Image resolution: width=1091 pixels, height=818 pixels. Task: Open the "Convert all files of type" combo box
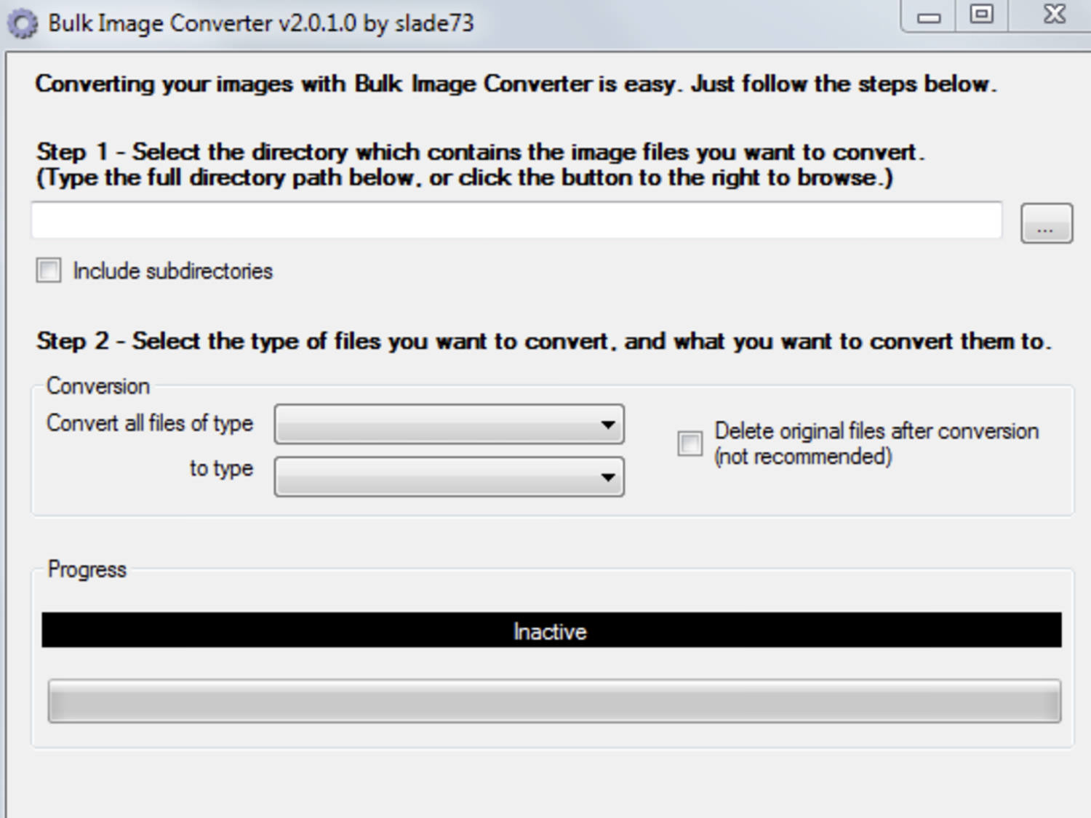coord(449,424)
